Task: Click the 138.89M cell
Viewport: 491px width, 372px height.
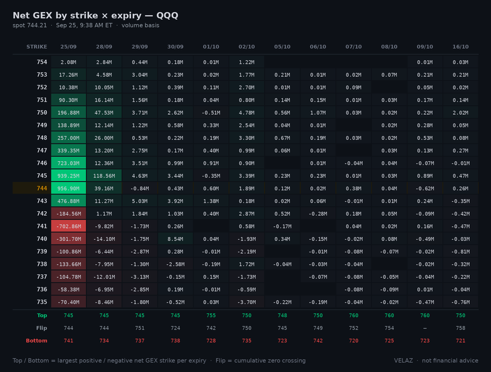Action: coord(68,125)
